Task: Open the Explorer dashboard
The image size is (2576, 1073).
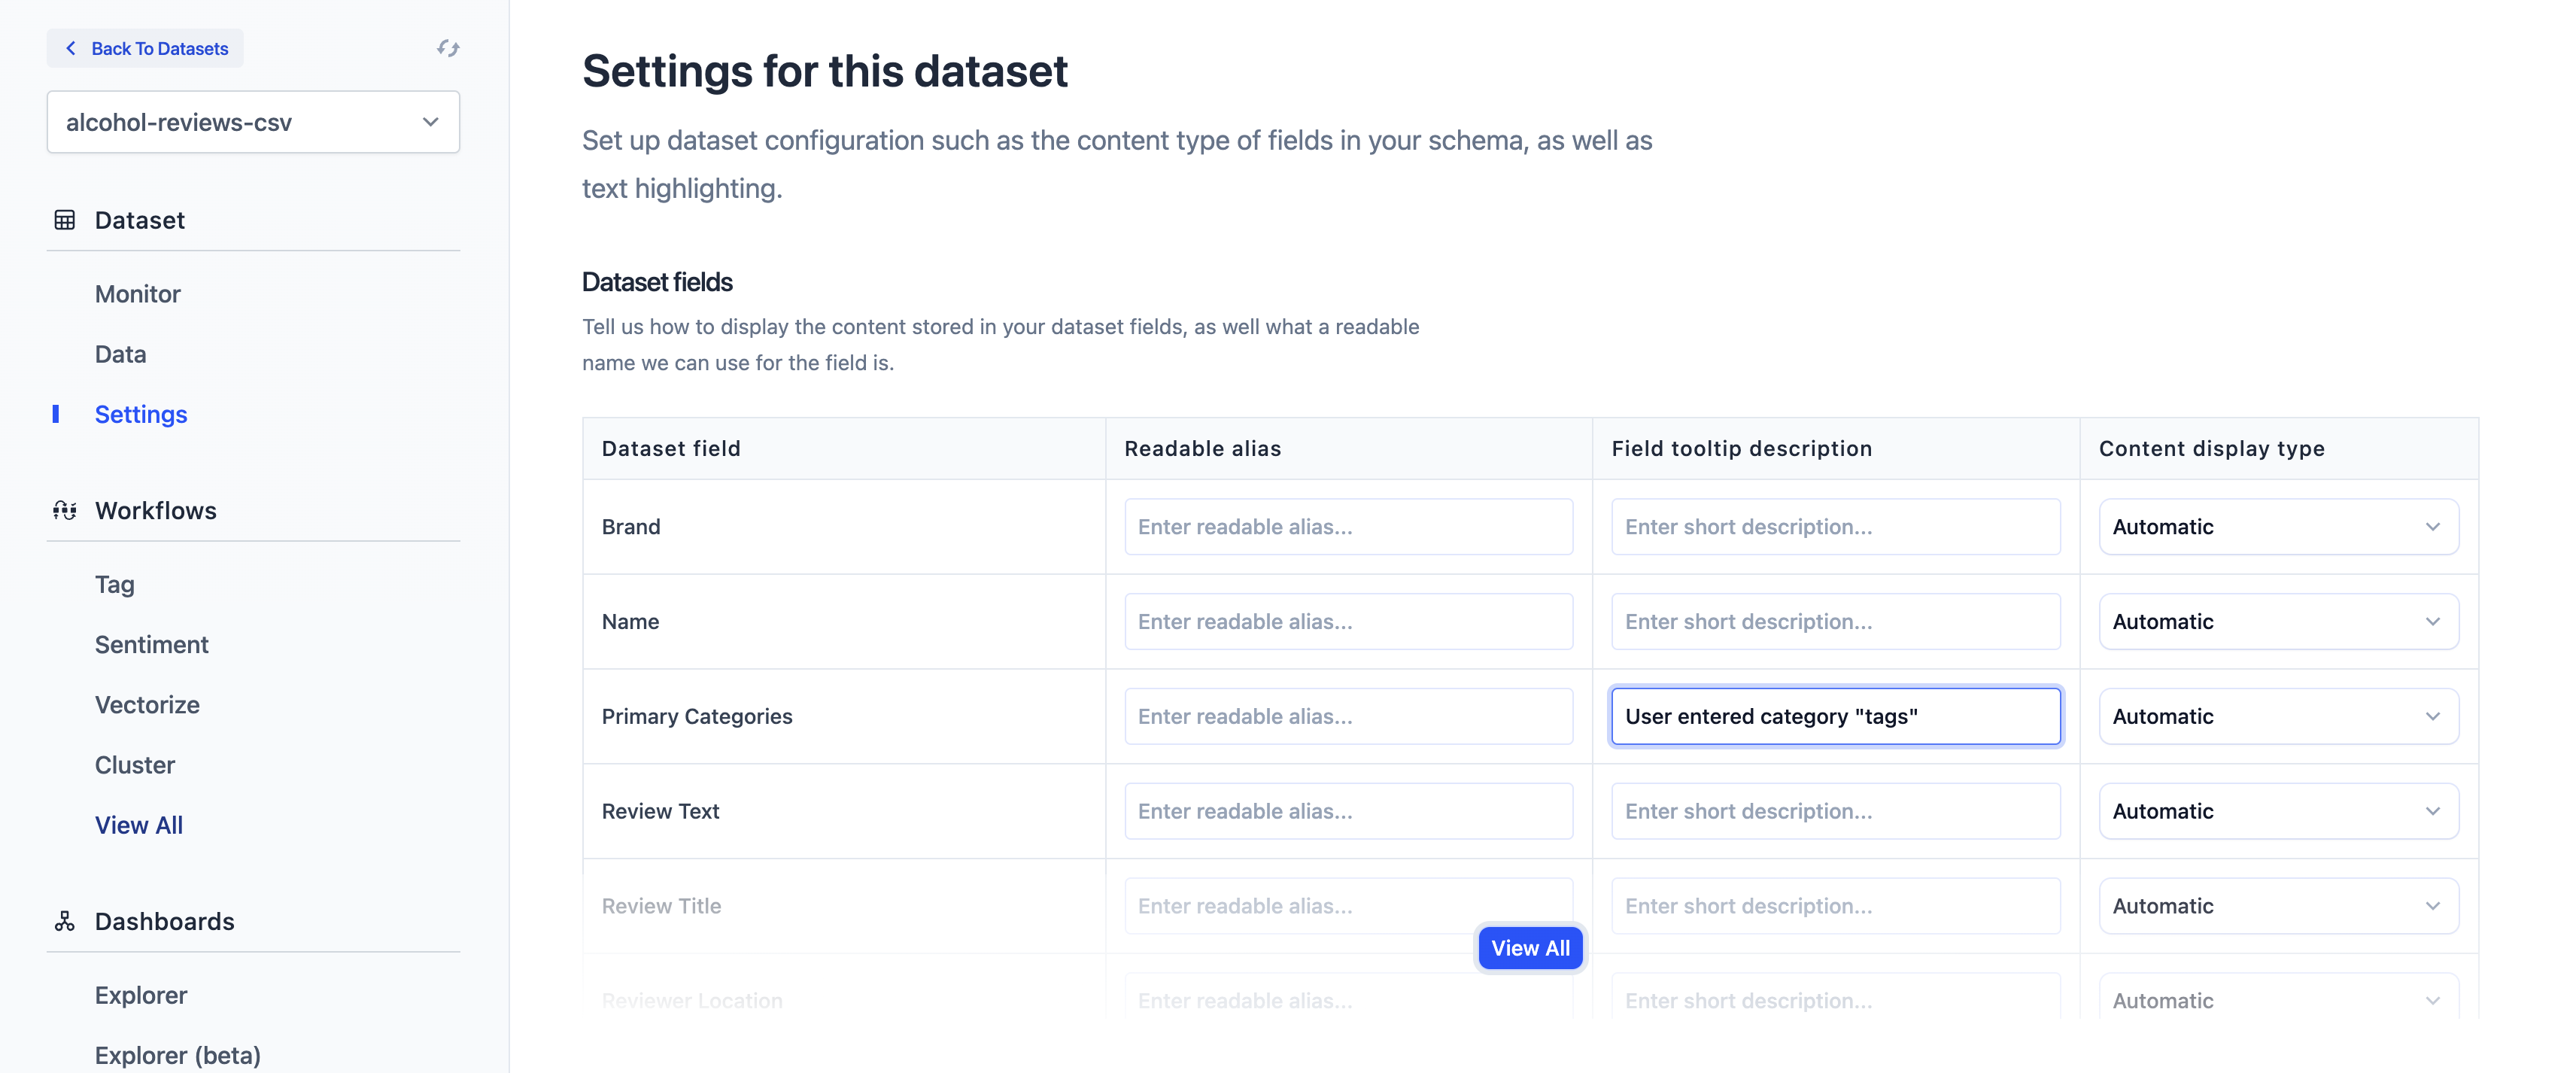Action: point(141,995)
